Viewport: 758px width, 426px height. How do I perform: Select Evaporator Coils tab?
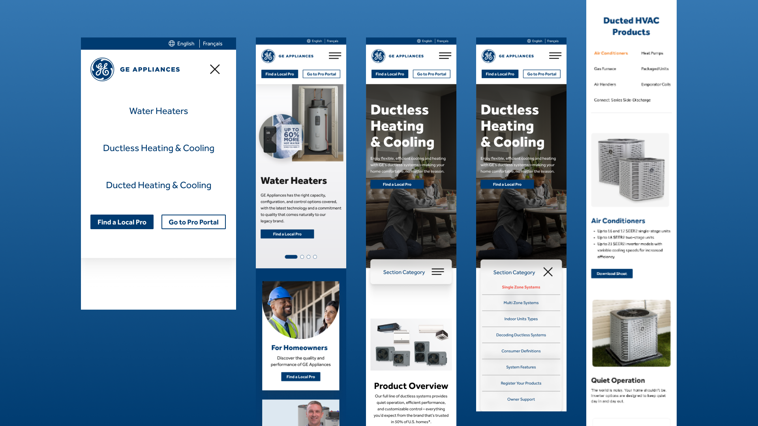pyautogui.click(x=656, y=84)
